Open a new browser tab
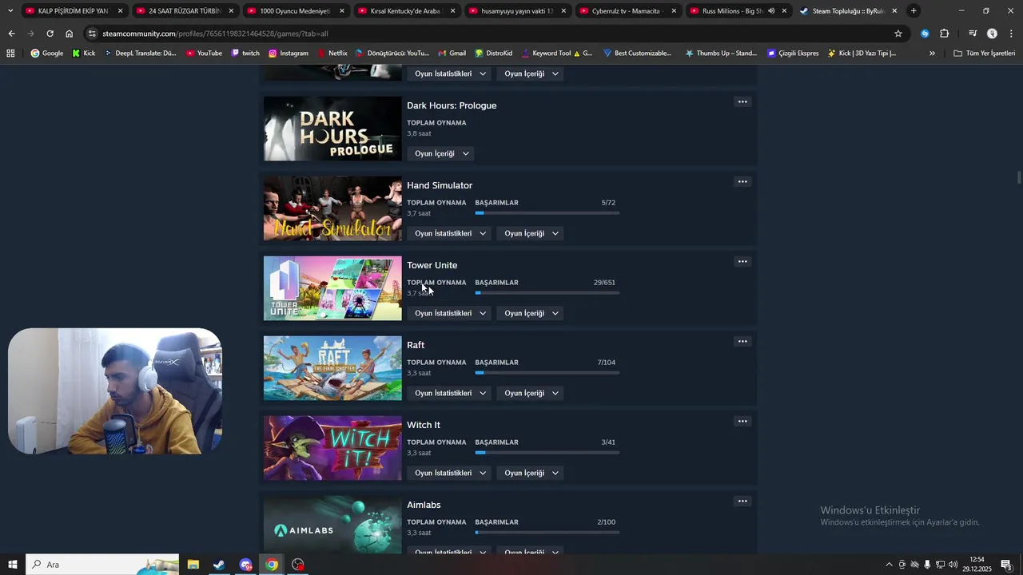The height and width of the screenshot is (575, 1023). coord(914,11)
